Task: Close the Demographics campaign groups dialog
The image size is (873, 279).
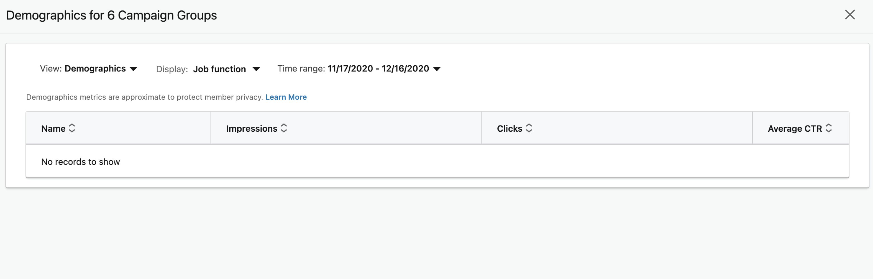Action: (x=850, y=15)
